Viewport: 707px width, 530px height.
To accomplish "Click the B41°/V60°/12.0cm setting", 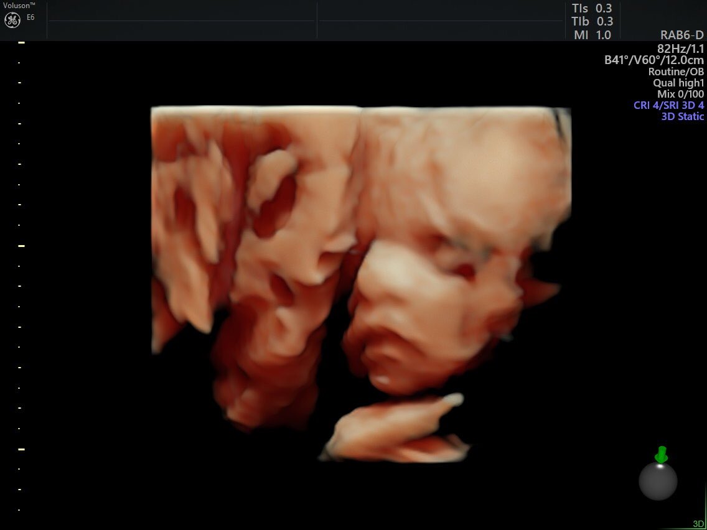I will click(654, 60).
